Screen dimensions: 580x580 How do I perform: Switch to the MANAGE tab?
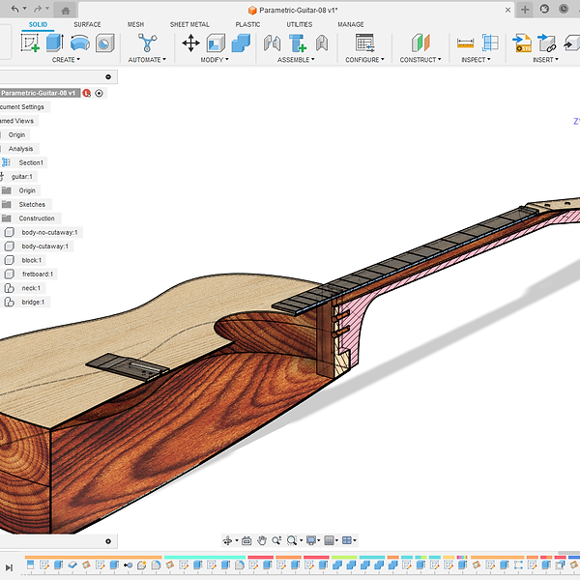(x=351, y=24)
